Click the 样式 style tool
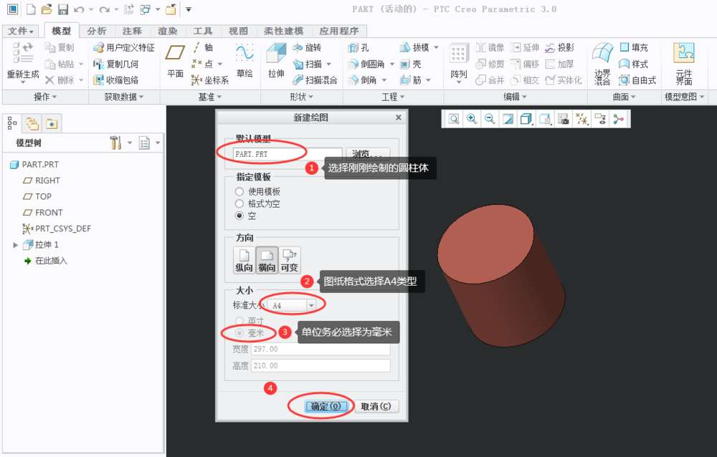 point(634,64)
